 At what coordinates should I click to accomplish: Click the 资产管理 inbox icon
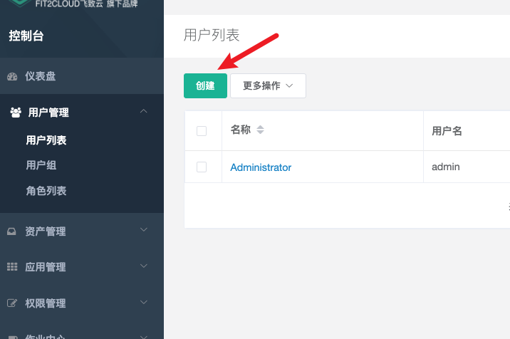(11, 231)
